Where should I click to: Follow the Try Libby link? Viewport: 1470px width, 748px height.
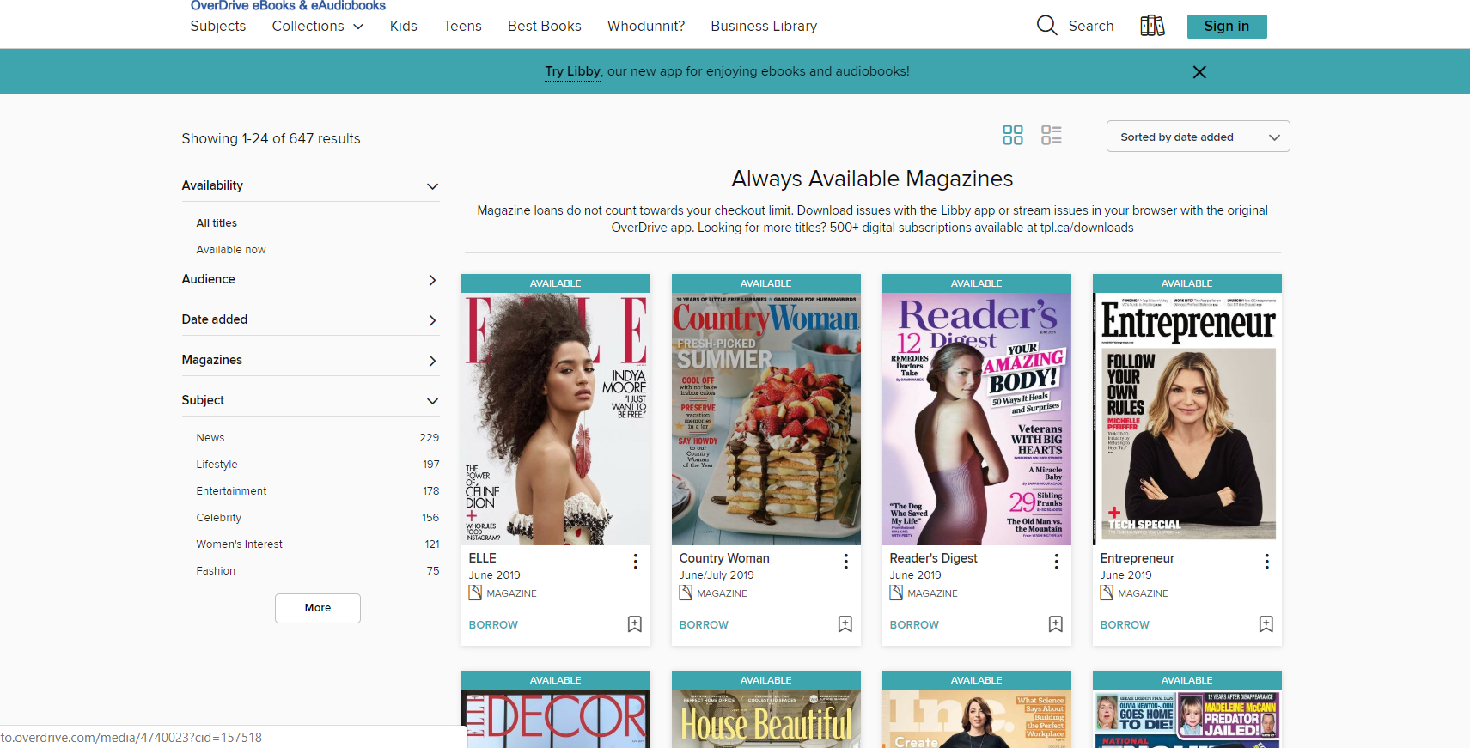click(x=572, y=71)
